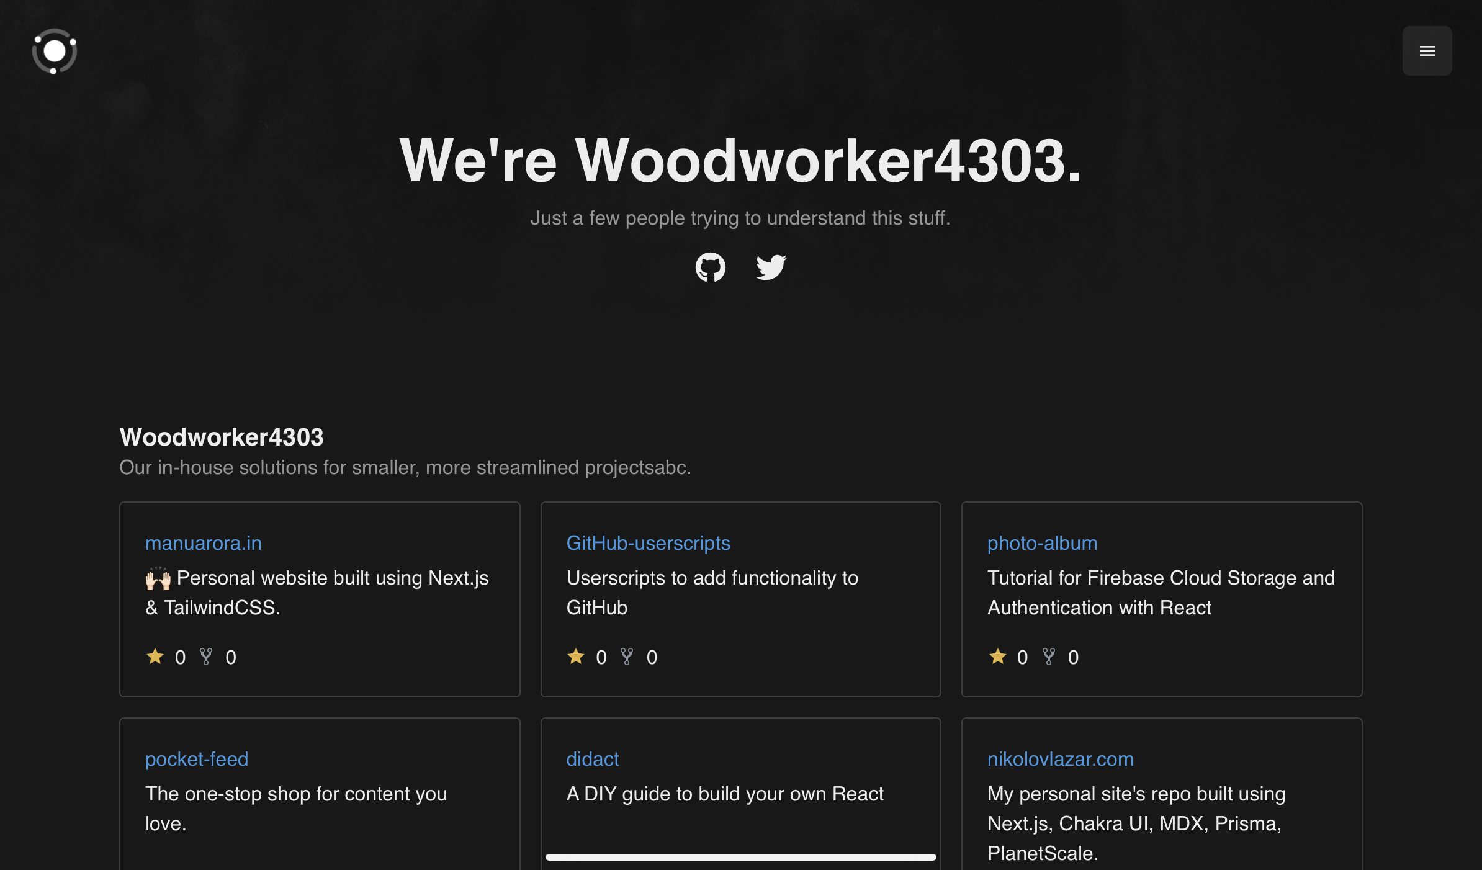Click the star icon on GitHub-userscripts card
This screenshot has height=870, width=1482.
coord(576,657)
